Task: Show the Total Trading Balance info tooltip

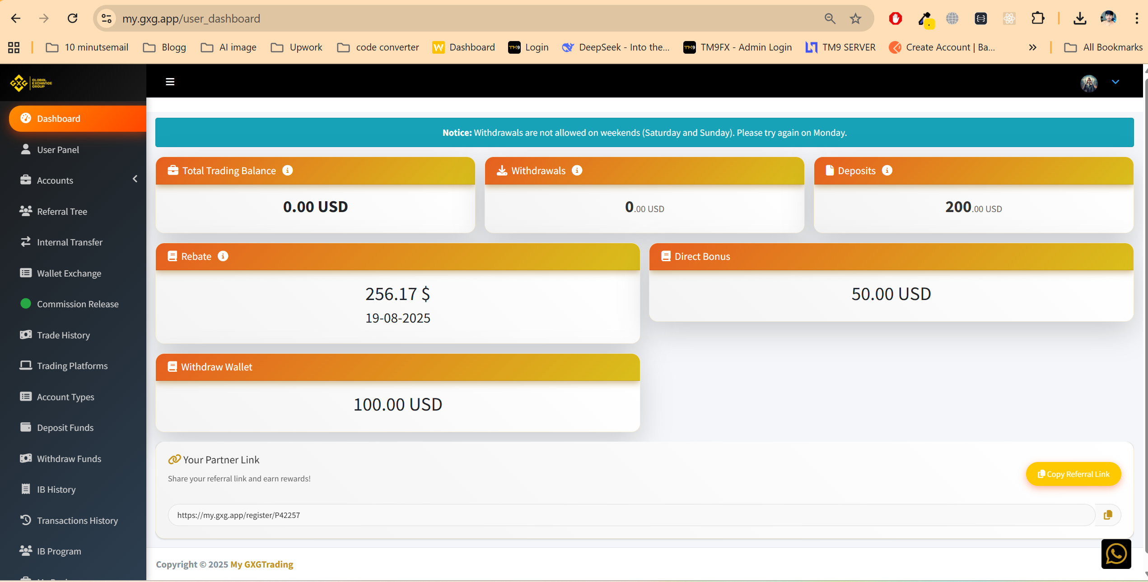Action: tap(288, 171)
